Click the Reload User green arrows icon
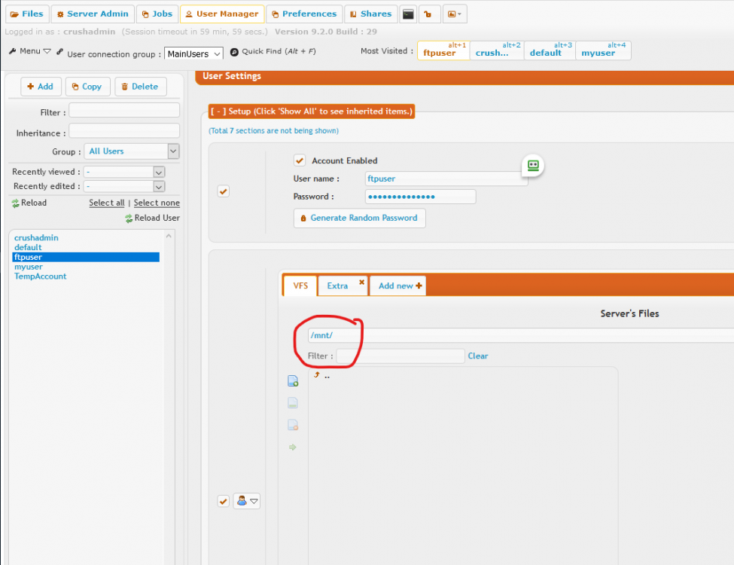This screenshot has width=734, height=565. point(129,218)
